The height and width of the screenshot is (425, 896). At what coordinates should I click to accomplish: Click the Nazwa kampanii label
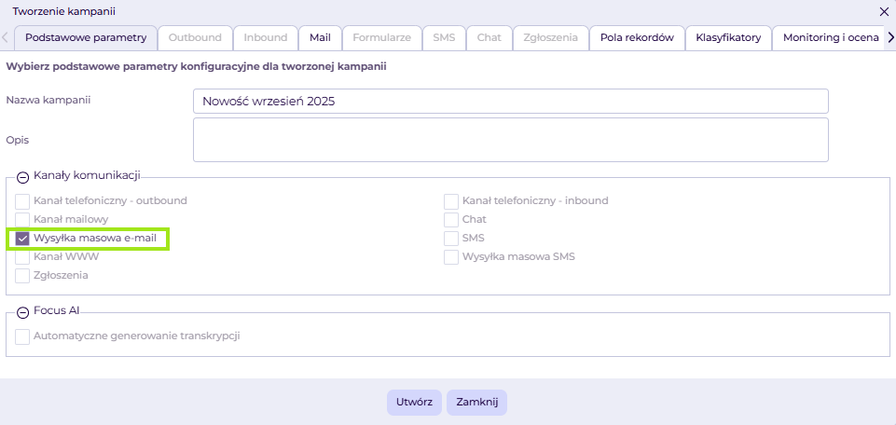pos(48,100)
